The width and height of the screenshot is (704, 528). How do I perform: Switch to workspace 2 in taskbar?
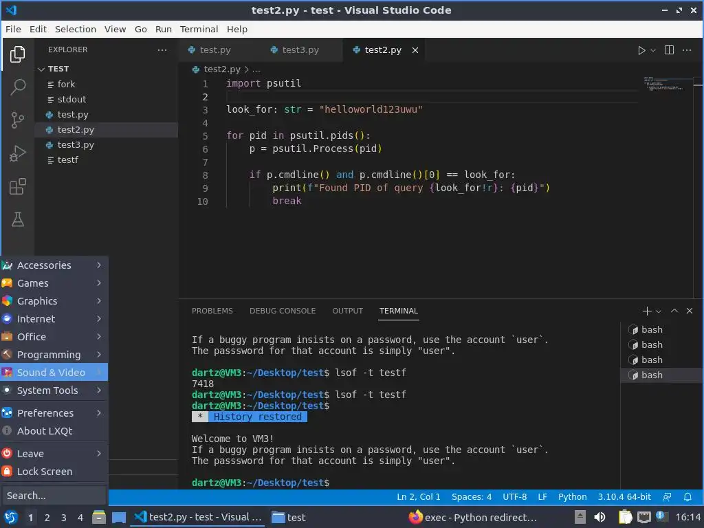pyautogui.click(x=47, y=518)
